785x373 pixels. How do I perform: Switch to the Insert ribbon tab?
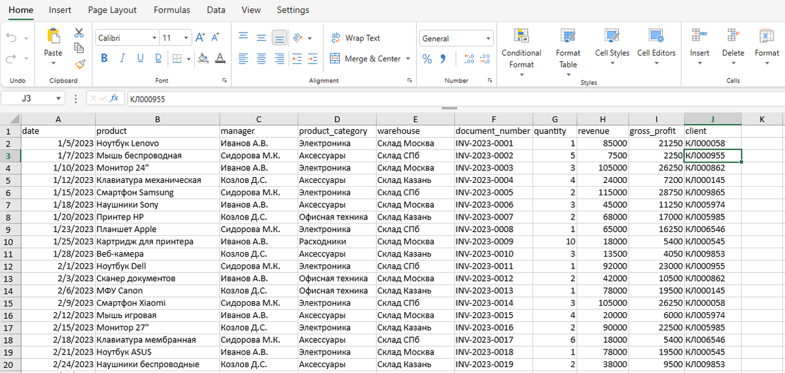coord(60,10)
